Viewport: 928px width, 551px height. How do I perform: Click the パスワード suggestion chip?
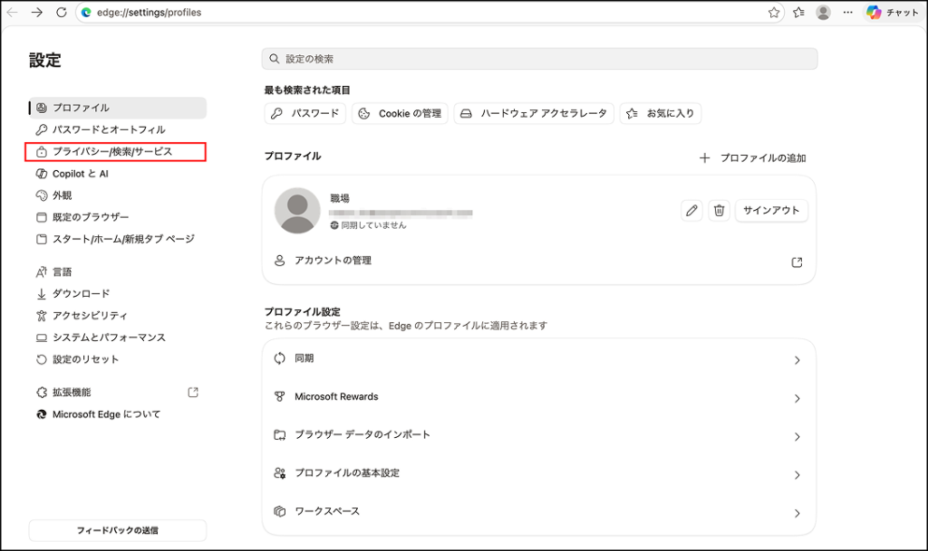click(x=305, y=113)
